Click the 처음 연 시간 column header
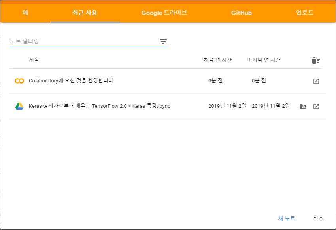The width and height of the screenshot is (336, 230). pyautogui.click(x=217, y=60)
